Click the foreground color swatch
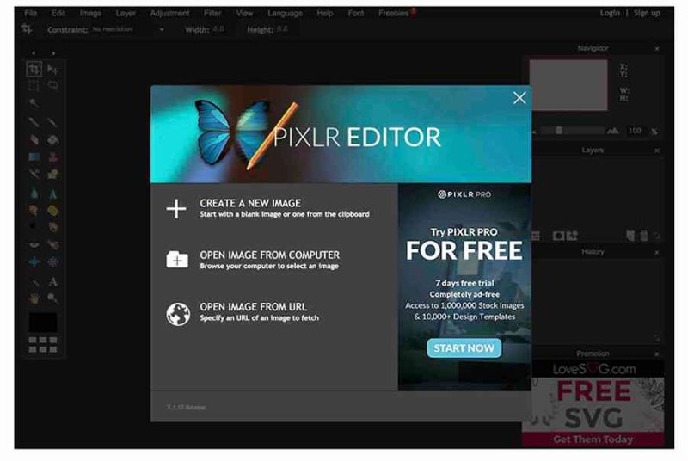The image size is (688, 461). coord(43,323)
